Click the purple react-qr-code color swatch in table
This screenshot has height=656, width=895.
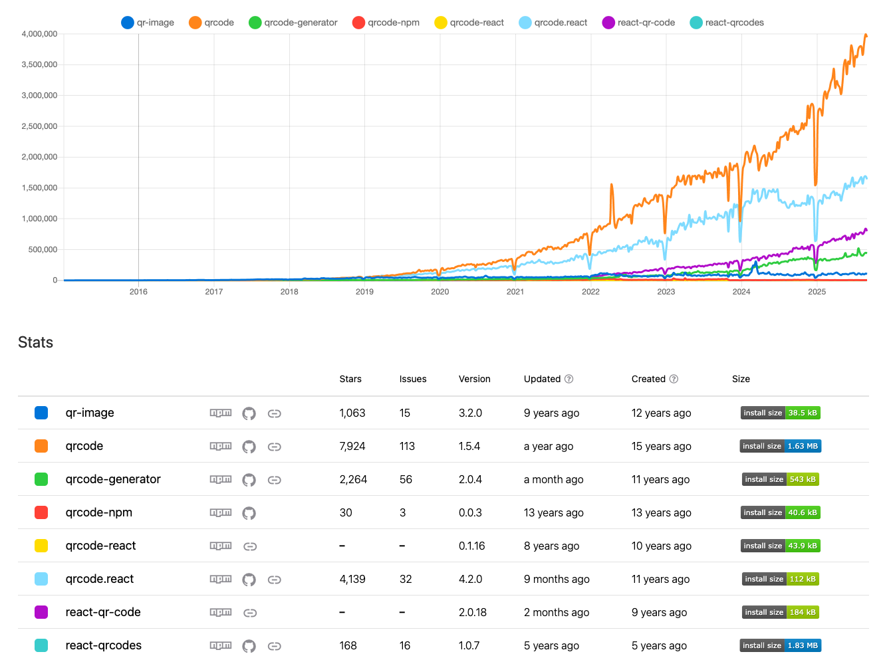click(x=41, y=612)
